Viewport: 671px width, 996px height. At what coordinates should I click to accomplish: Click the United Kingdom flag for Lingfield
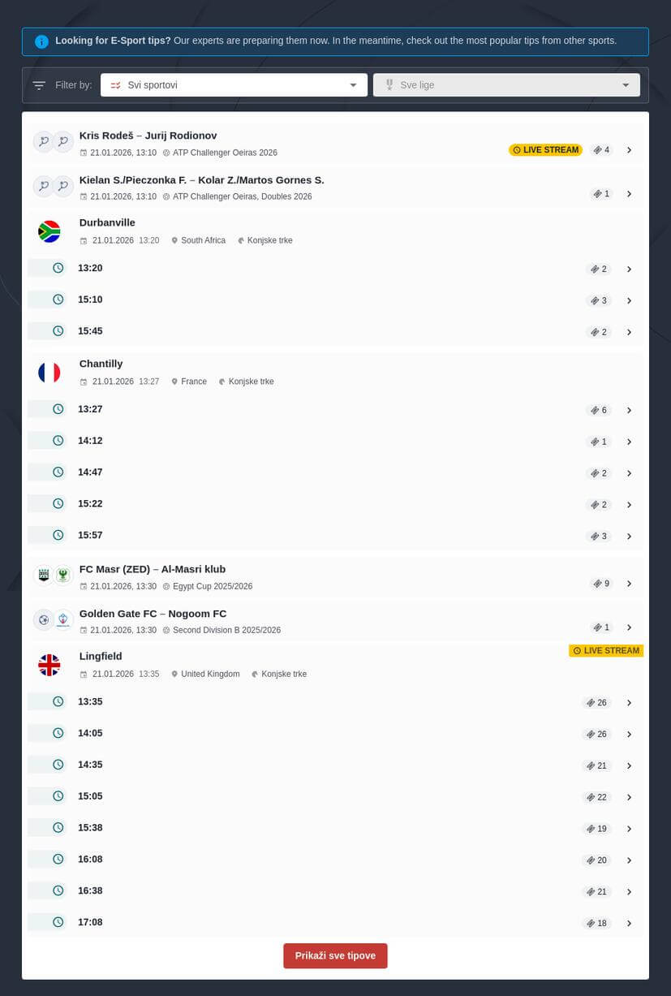click(49, 664)
